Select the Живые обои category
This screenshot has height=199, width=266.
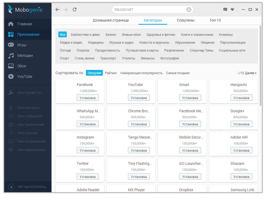(131, 35)
